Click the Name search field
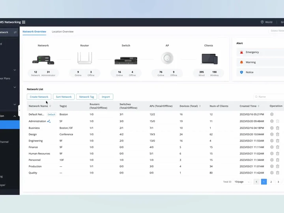This screenshot has height=213, width=284. click(x=269, y=97)
